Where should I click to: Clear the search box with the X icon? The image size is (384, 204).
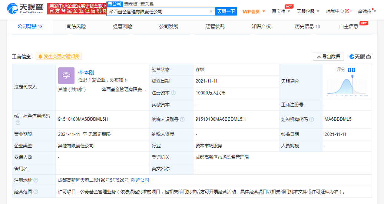click(x=211, y=11)
